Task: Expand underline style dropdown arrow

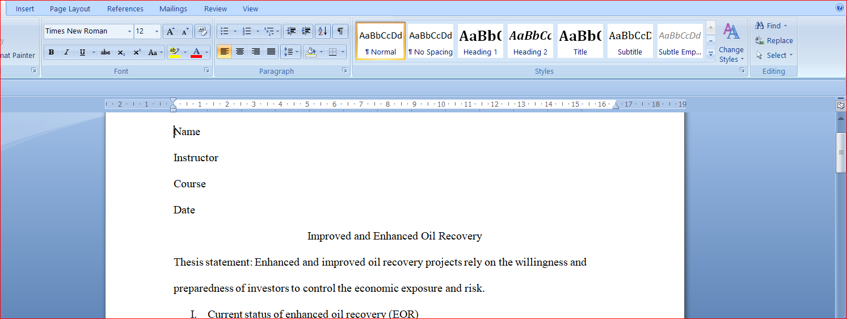Action: (x=94, y=52)
